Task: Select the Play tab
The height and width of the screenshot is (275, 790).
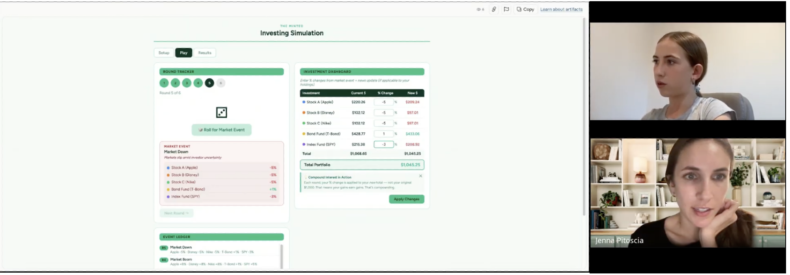Action: [x=183, y=53]
